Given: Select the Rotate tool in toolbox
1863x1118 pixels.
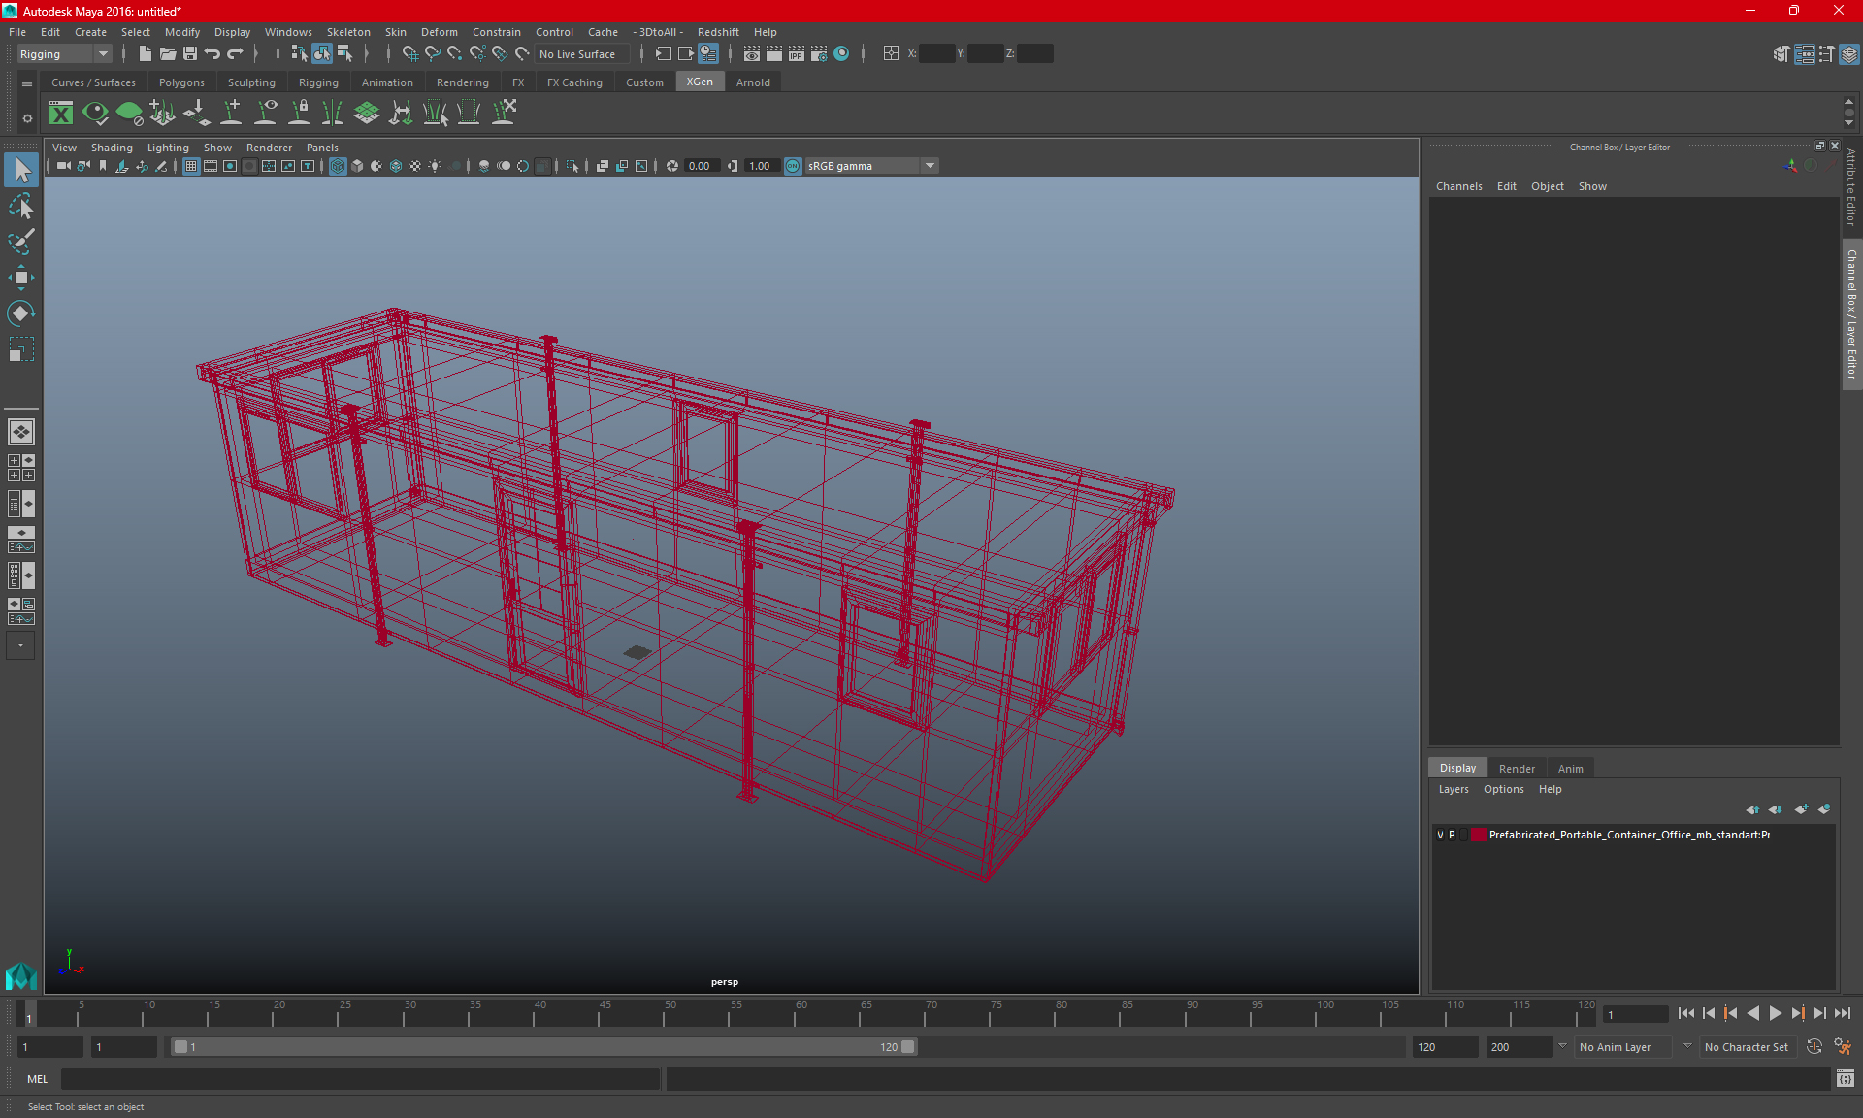Looking at the screenshot, I should click(x=20, y=313).
